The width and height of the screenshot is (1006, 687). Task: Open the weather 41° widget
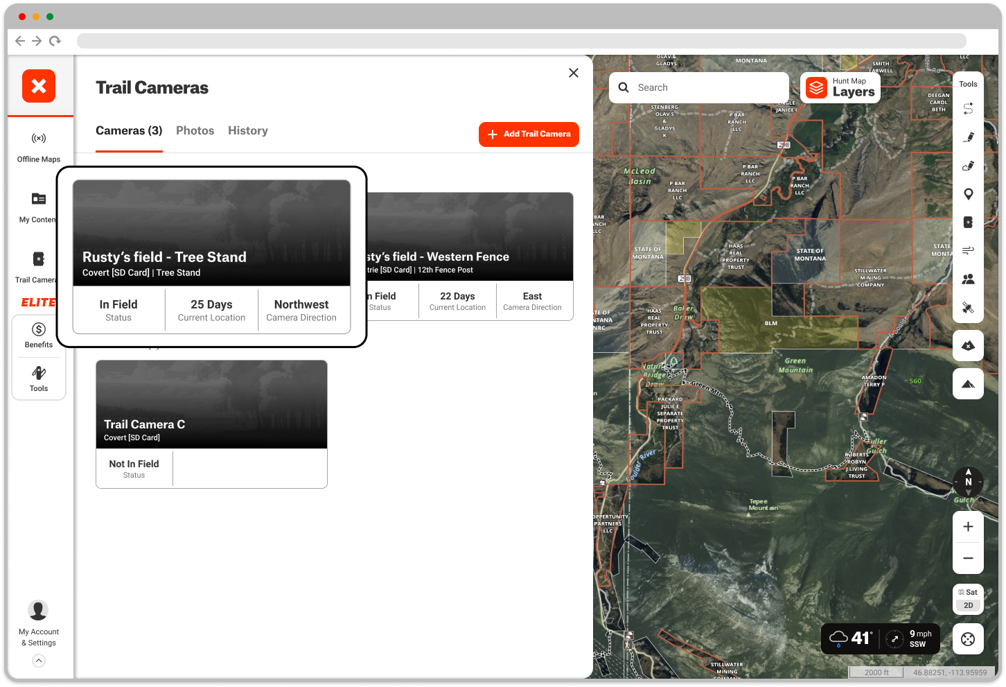(x=851, y=638)
